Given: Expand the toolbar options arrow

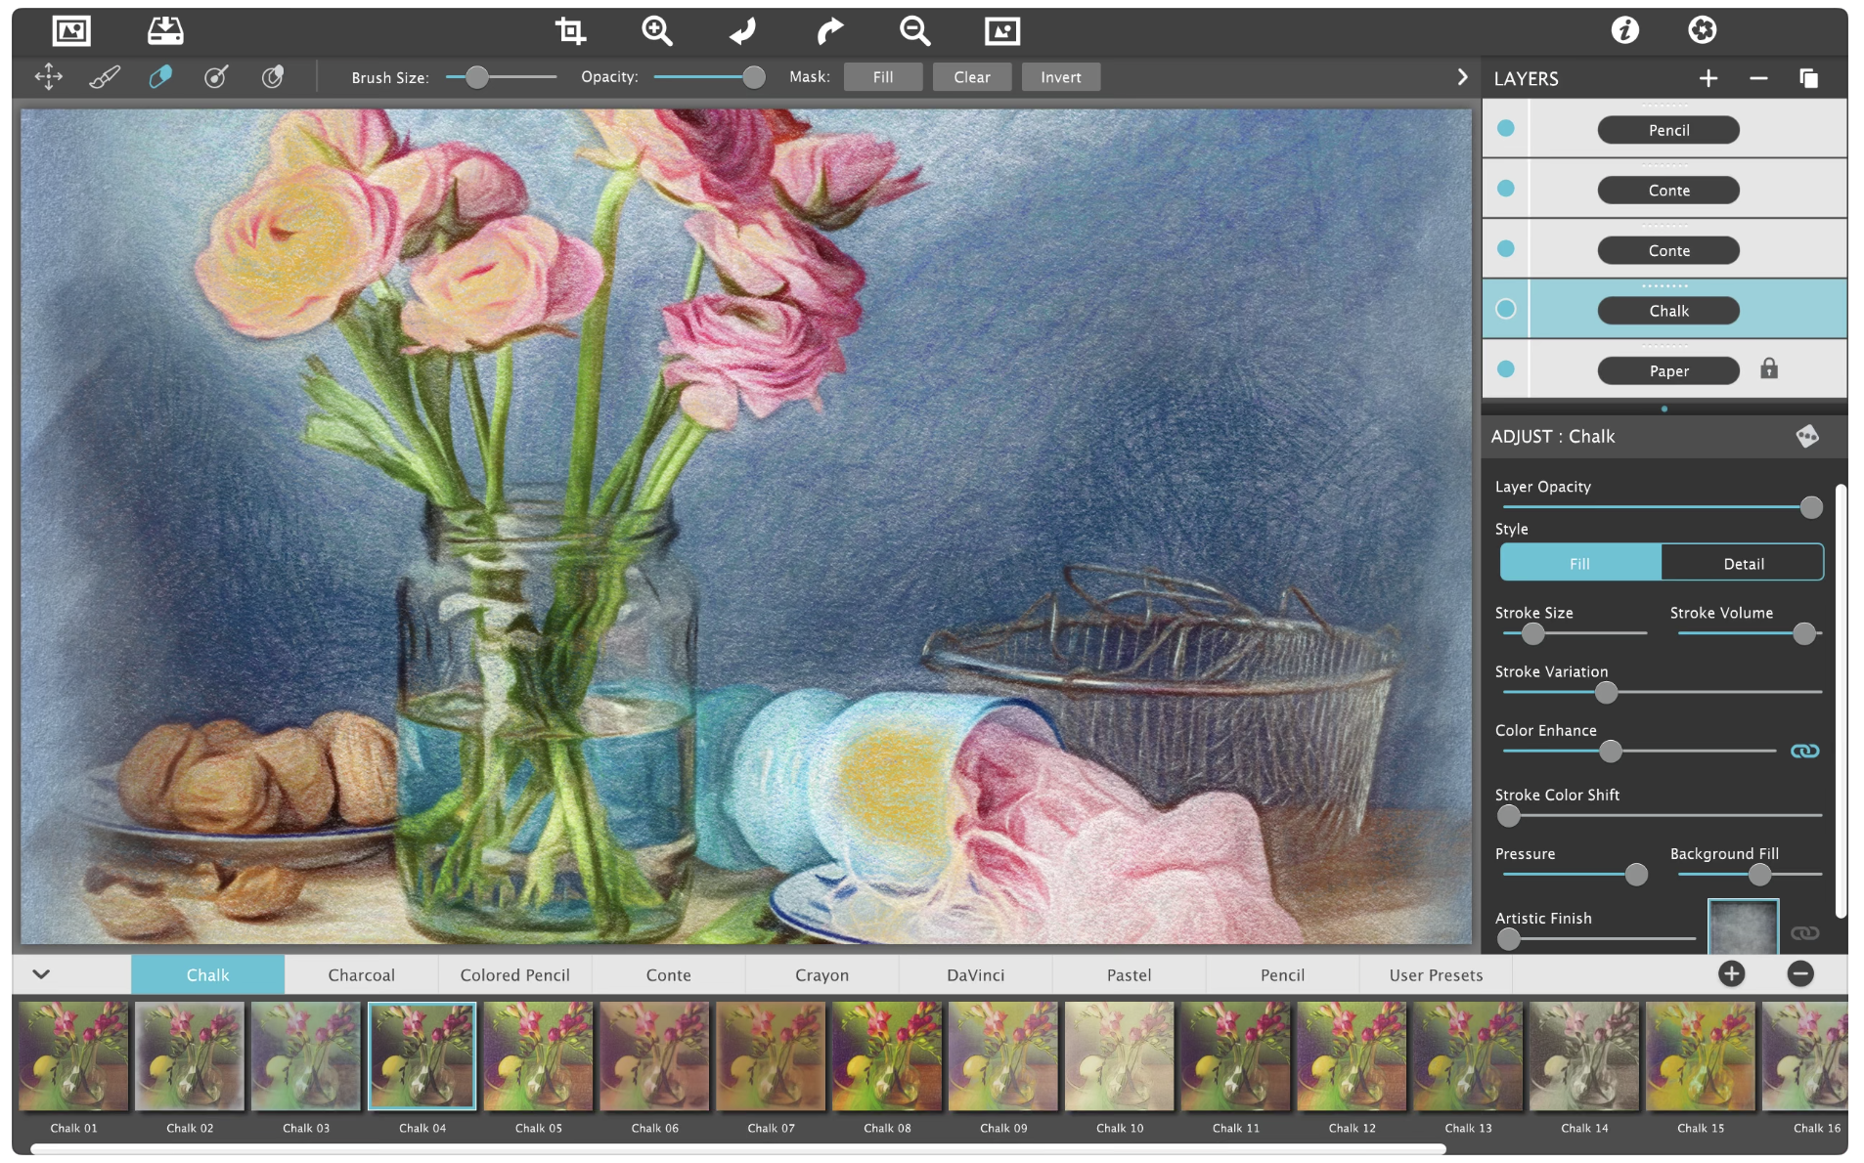Looking at the screenshot, I should (1462, 77).
